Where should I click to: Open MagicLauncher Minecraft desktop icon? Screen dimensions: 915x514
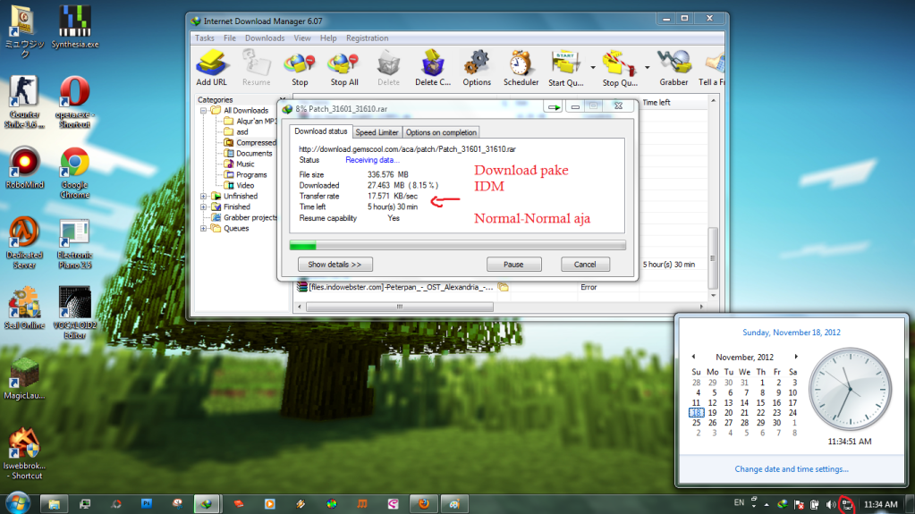pos(24,379)
